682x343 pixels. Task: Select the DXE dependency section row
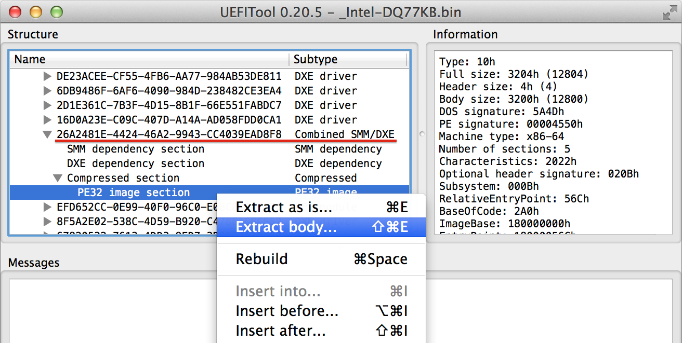210,163
